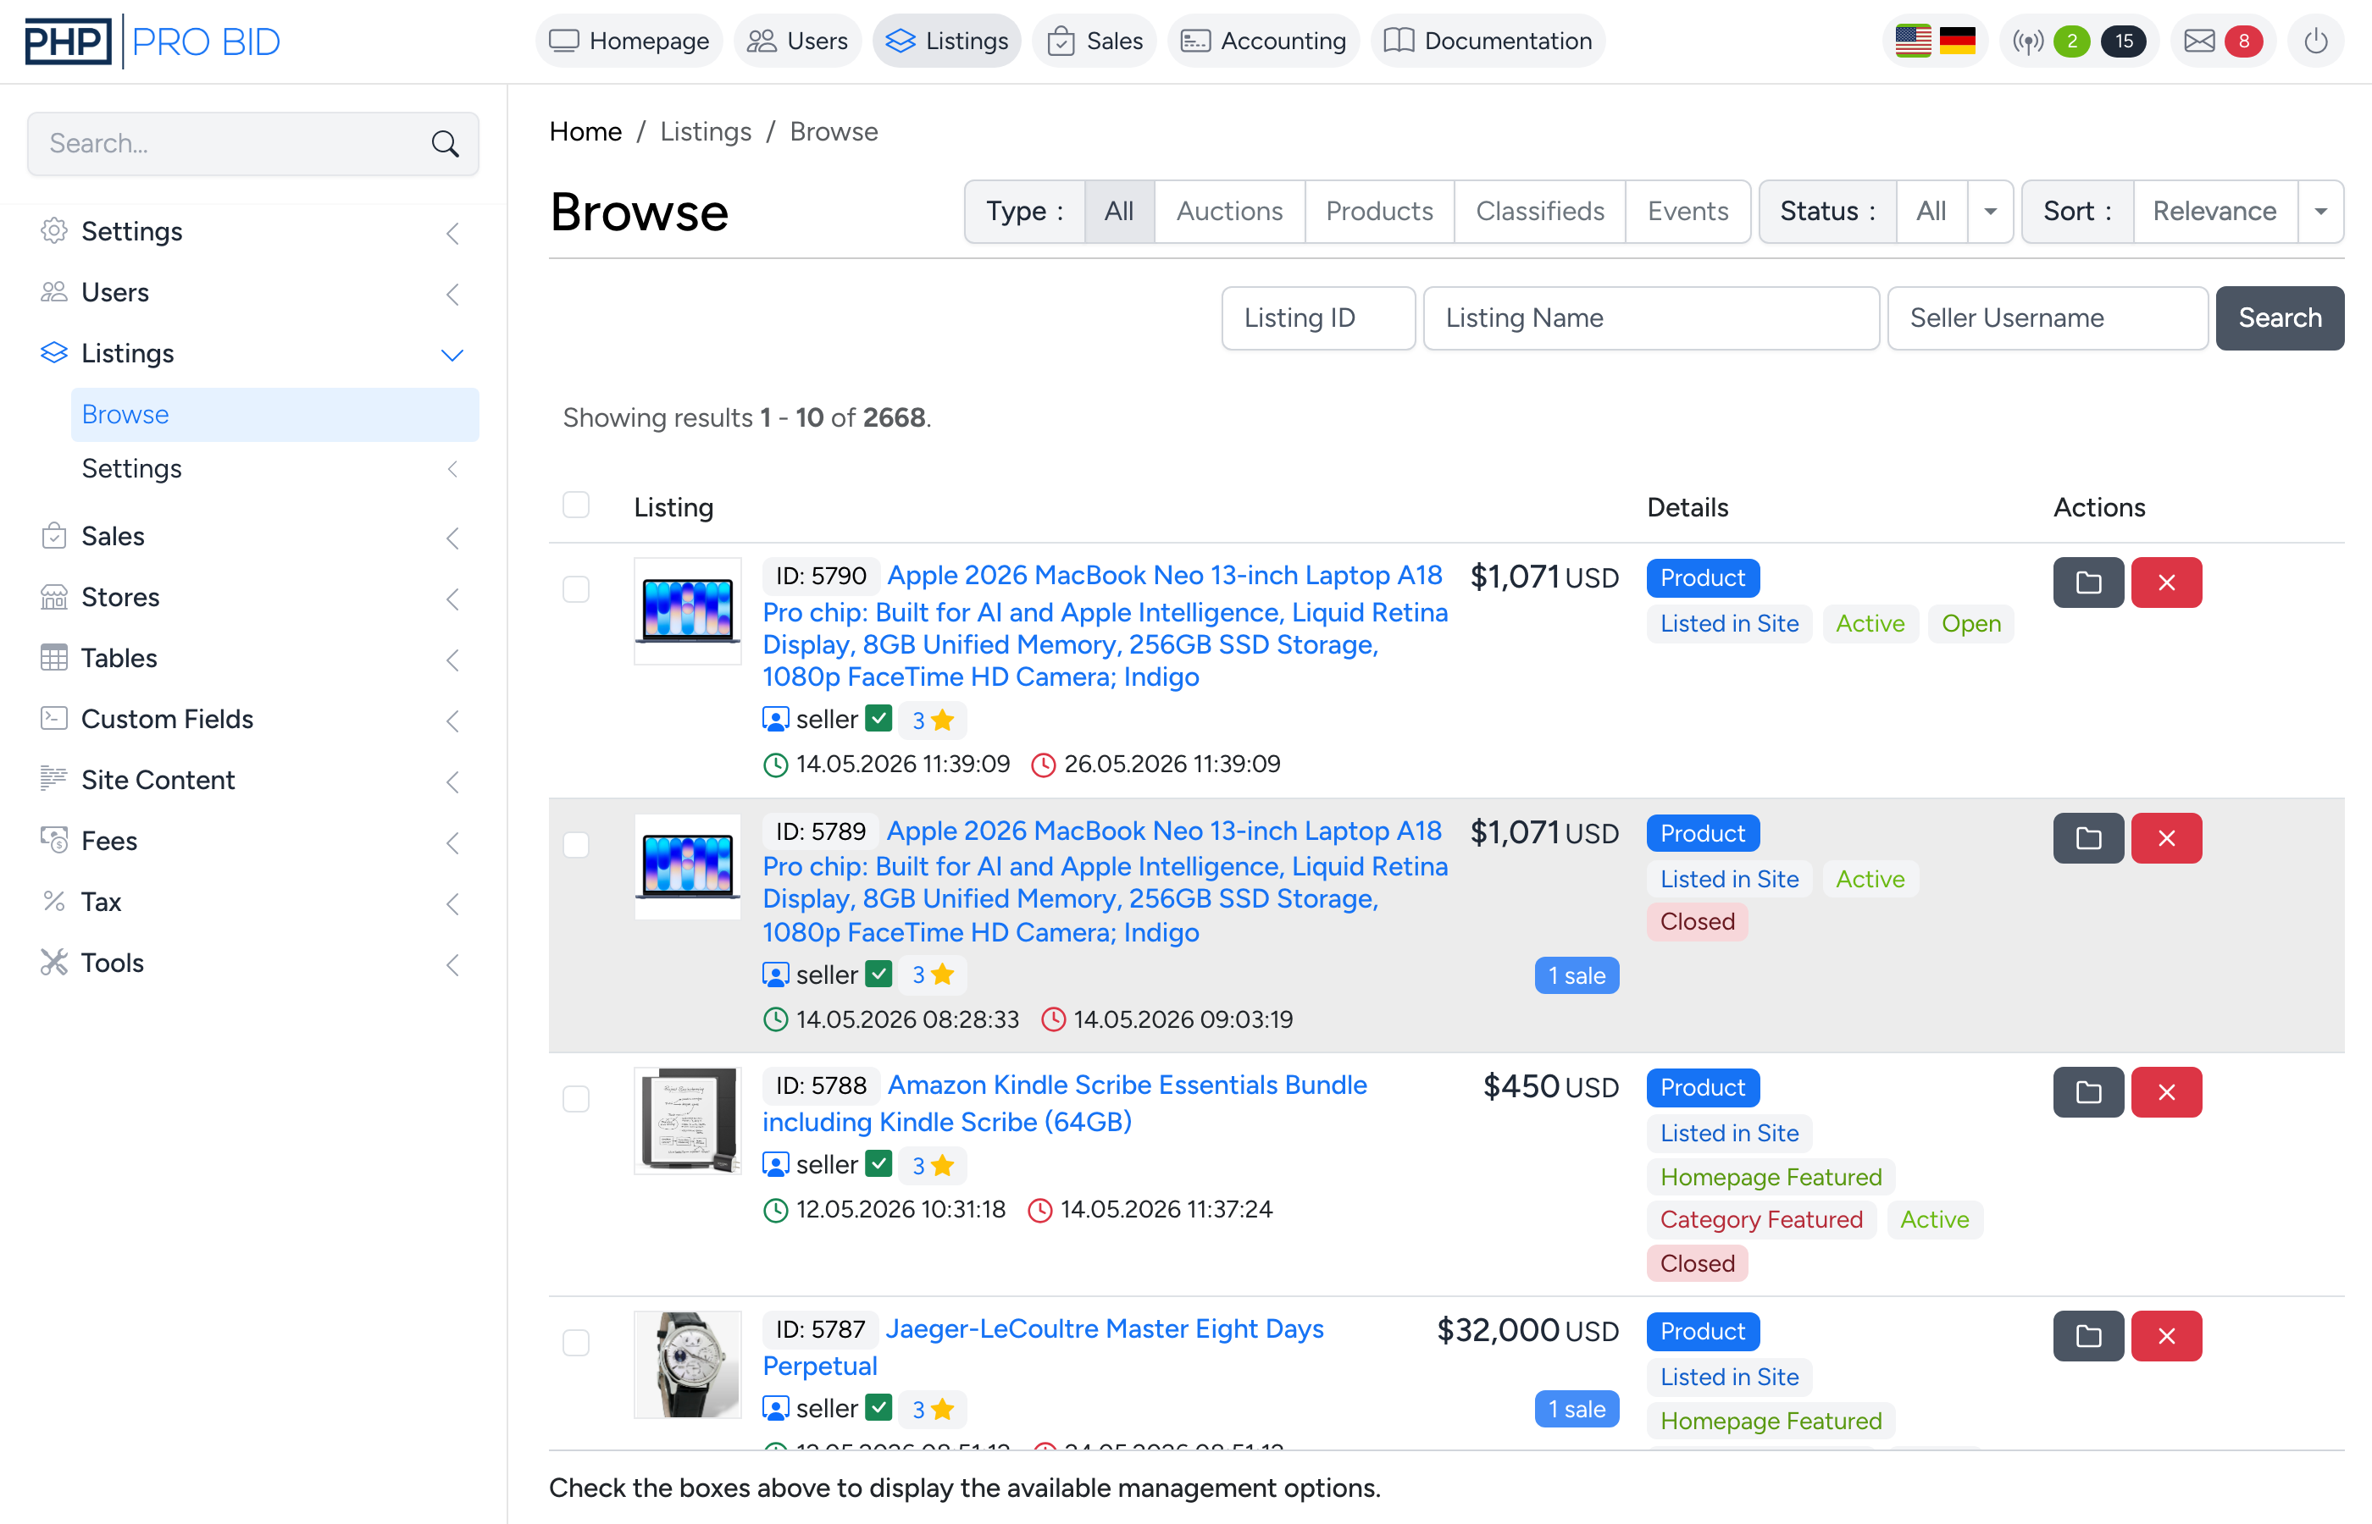
Task: Open Documentation in top navigation
Action: pyautogui.click(x=1488, y=41)
